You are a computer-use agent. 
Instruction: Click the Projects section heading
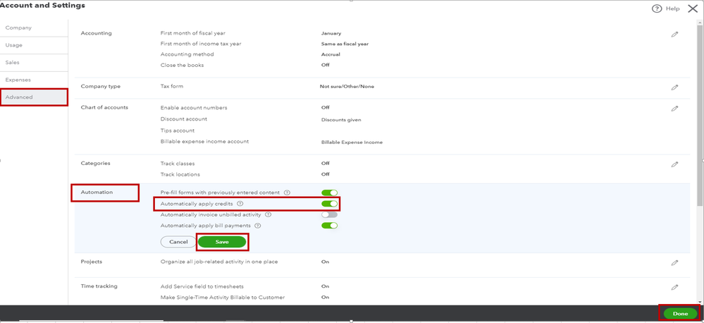91,262
